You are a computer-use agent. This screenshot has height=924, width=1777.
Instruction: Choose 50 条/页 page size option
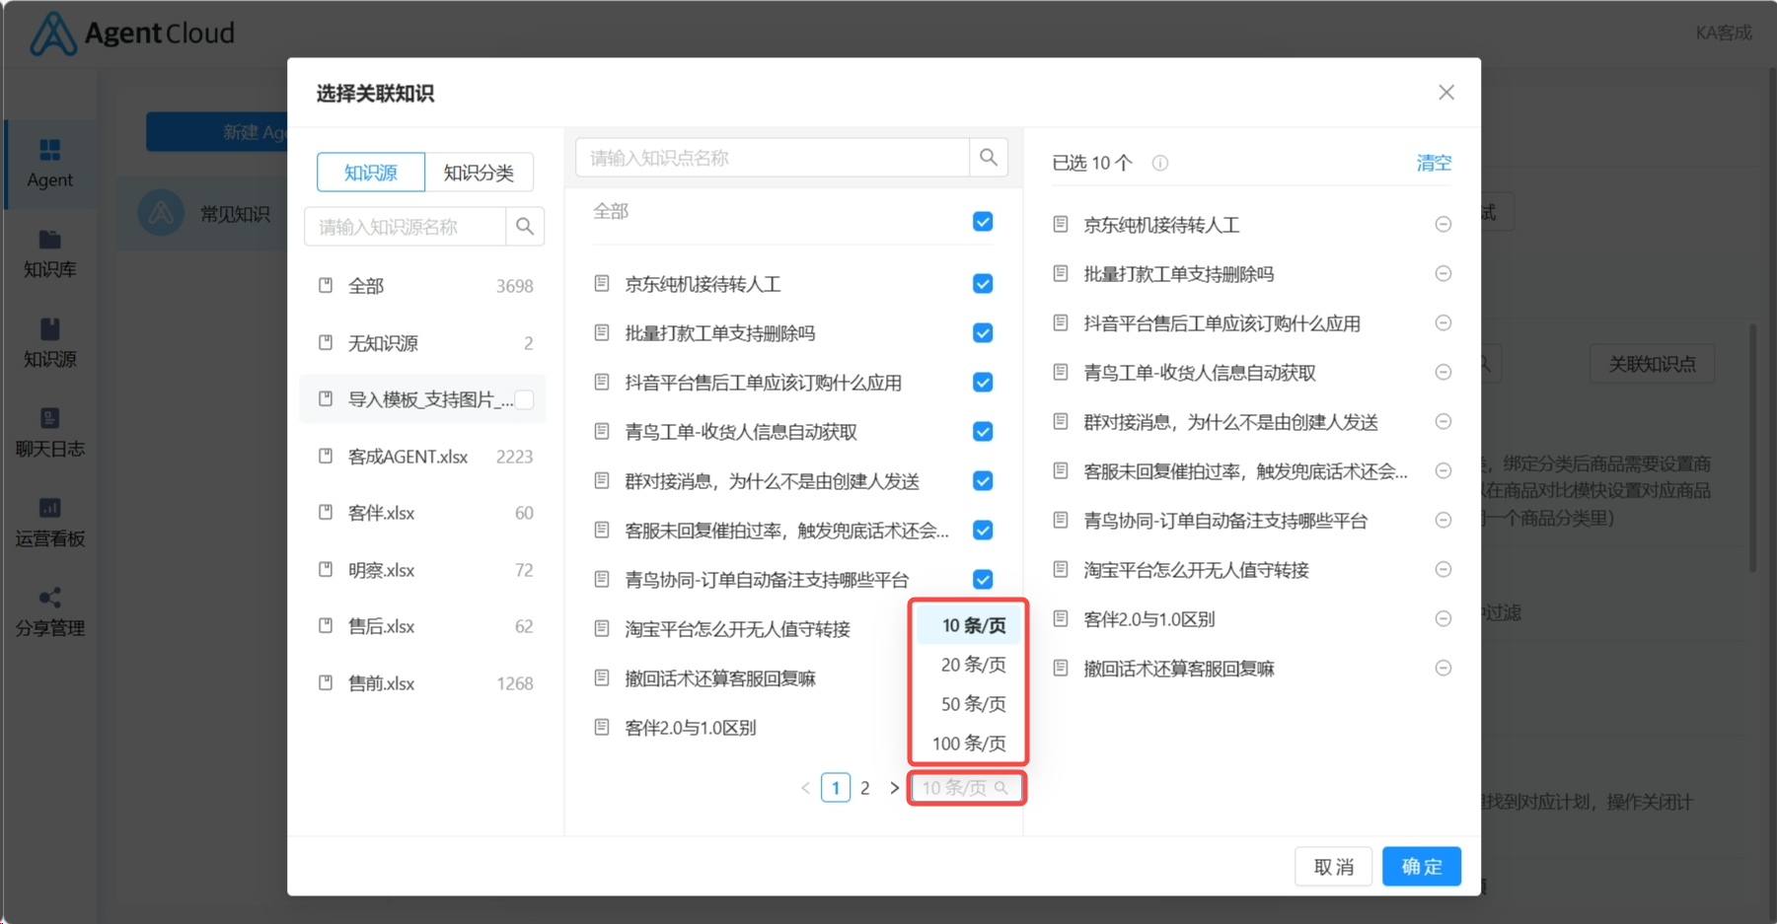968,704
